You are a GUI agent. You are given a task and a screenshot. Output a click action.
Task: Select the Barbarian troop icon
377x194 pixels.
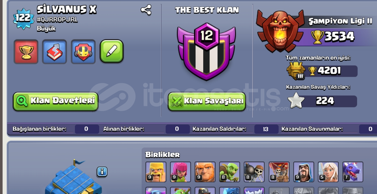156,172
